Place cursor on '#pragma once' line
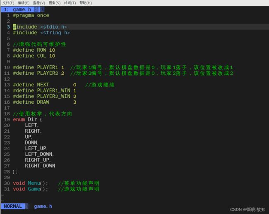This screenshot has width=269, height=214. click(x=31, y=15)
